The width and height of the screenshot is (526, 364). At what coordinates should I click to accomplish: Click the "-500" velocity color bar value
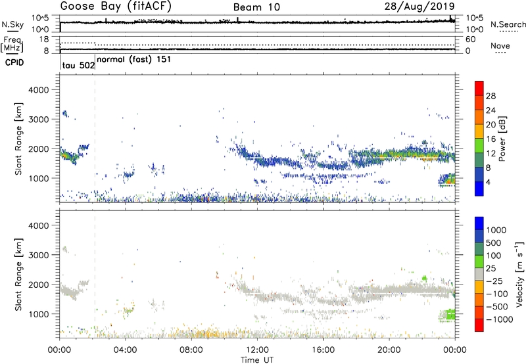(x=497, y=306)
